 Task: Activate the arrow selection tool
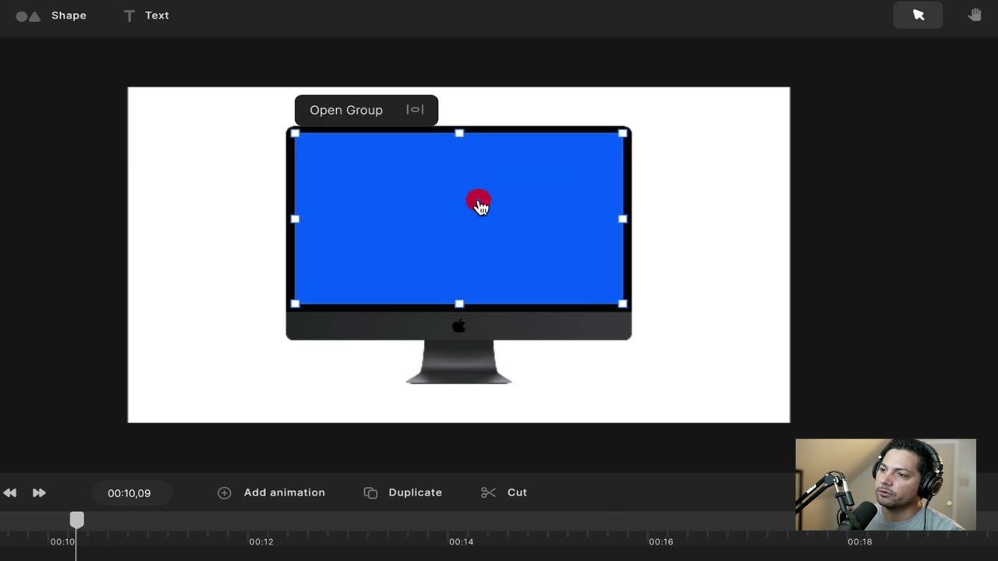tap(918, 15)
